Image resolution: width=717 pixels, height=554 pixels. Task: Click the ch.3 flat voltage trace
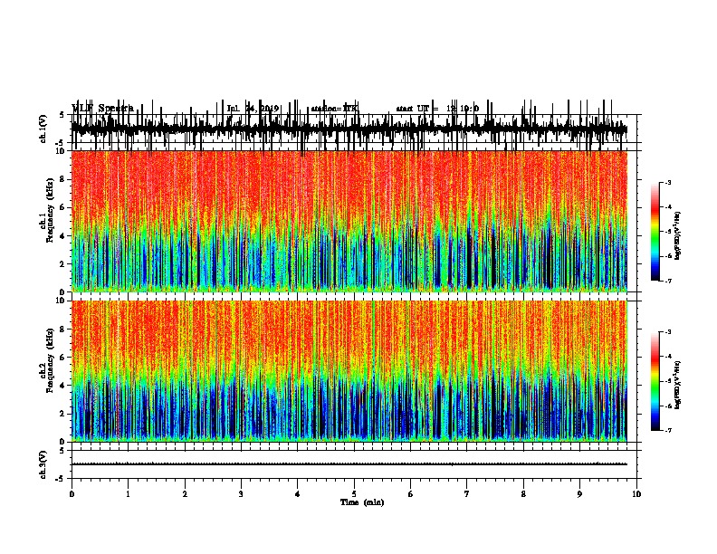(349, 464)
